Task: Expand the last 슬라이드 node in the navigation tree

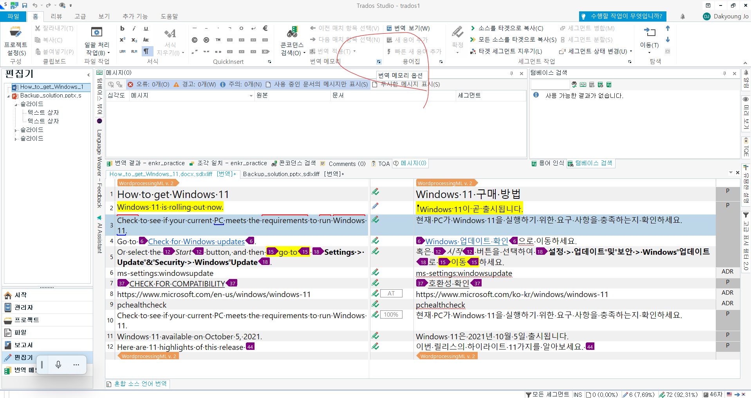Action: (x=16, y=139)
